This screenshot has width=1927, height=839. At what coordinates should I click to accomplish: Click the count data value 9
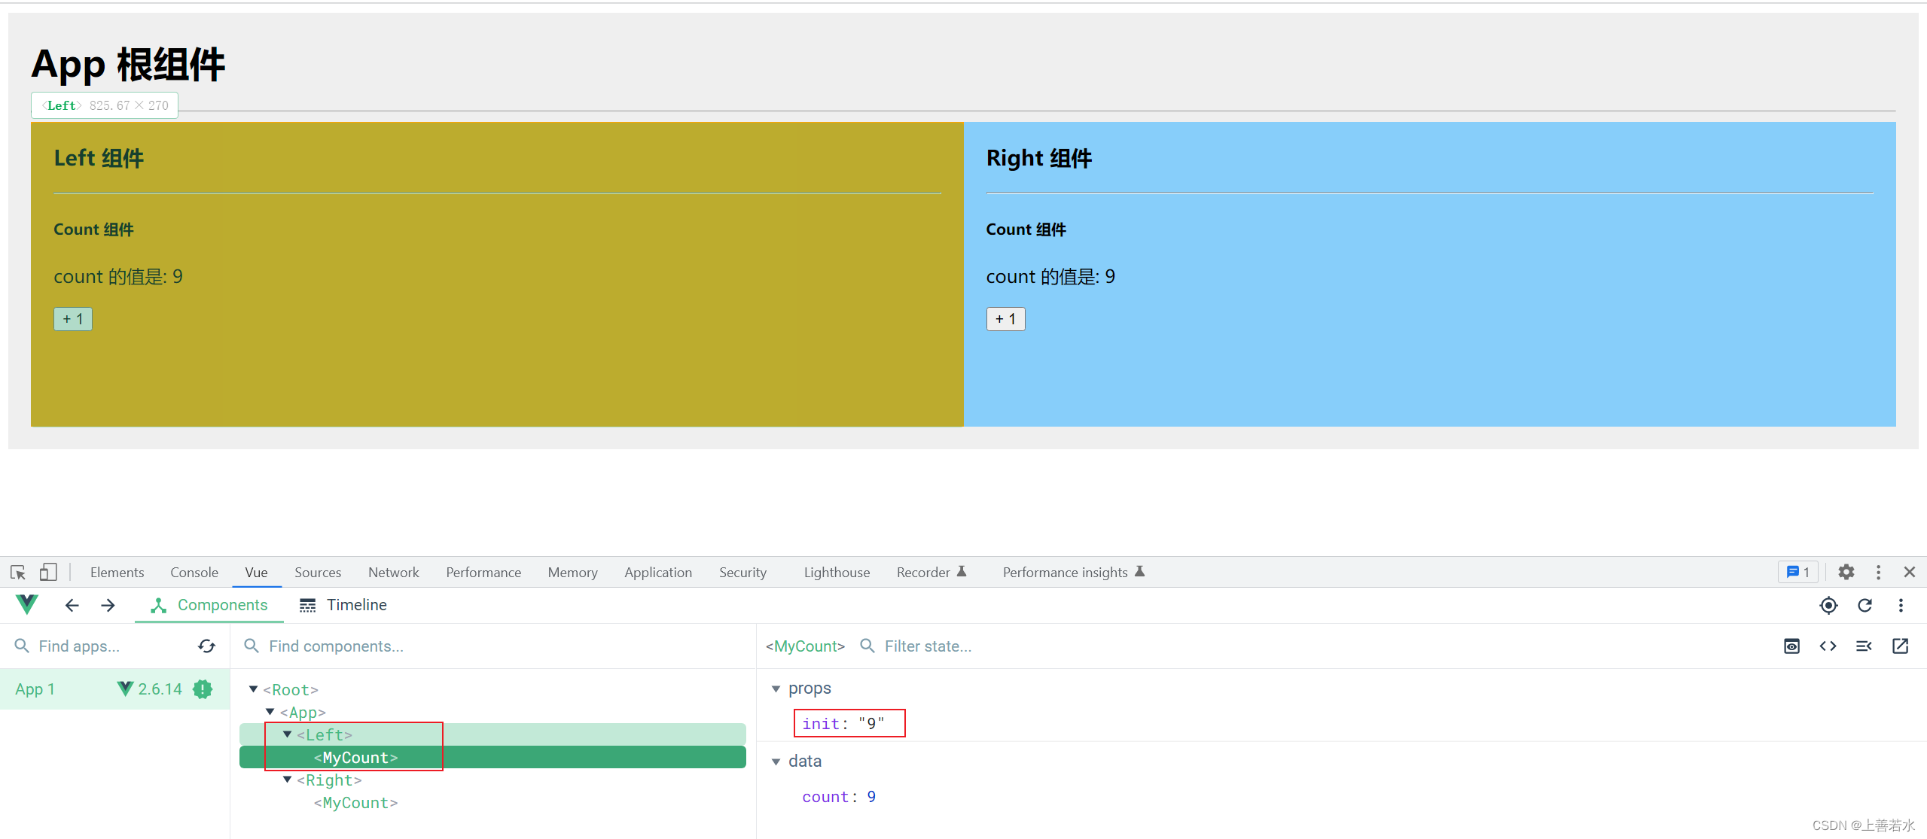point(871,797)
